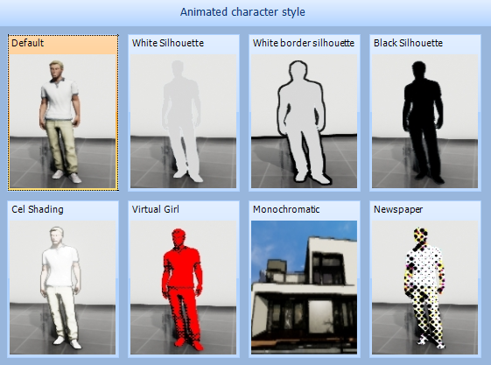Click the Monochromatic title label
This screenshot has width=491, height=365.
pyautogui.click(x=286, y=209)
